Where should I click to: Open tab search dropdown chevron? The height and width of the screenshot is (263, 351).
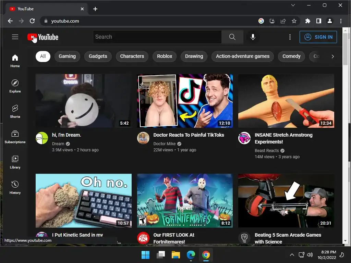(x=293, y=5)
